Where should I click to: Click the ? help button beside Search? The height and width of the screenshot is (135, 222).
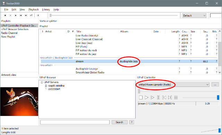point(132,122)
